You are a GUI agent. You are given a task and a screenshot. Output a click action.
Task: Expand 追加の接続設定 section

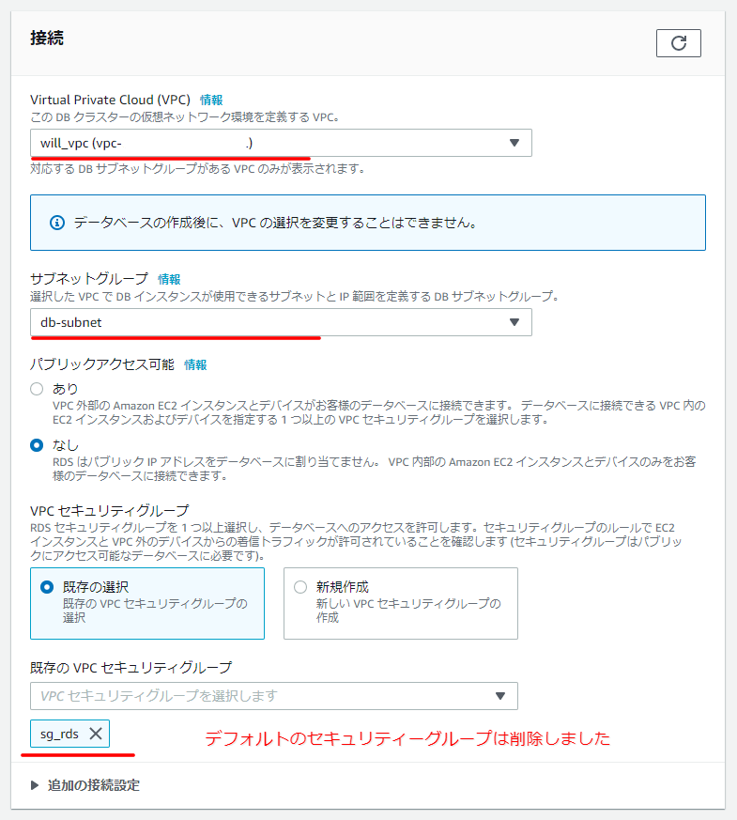click(85, 785)
